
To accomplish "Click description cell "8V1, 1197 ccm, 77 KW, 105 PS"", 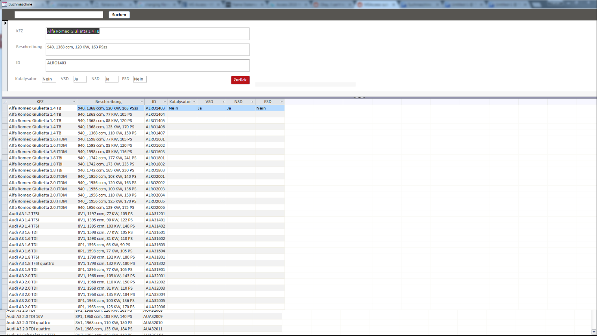I will (111, 214).
